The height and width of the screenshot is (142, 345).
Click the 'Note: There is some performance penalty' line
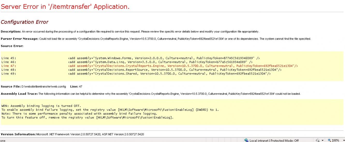tap(79, 114)
